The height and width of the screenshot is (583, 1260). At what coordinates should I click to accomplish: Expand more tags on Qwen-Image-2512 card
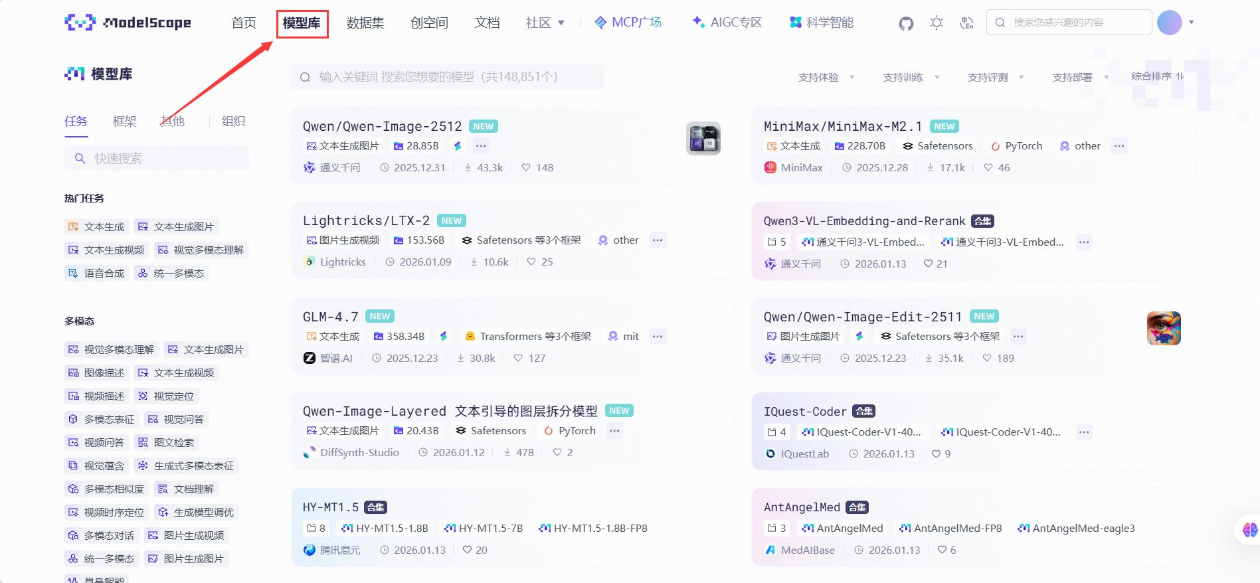481,146
